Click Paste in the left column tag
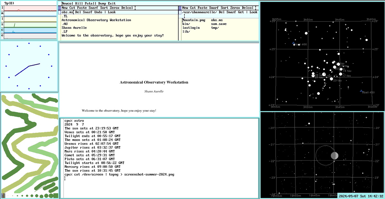The image size is (385, 199). click(x=82, y=8)
